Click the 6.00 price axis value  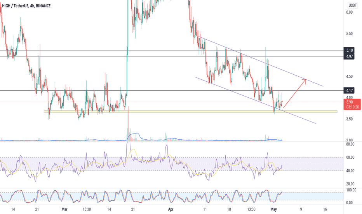pos(349,12)
